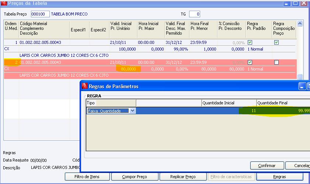Click the 0,00% max discount cell in row 2
The image size is (310, 184).
[x=182, y=69]
